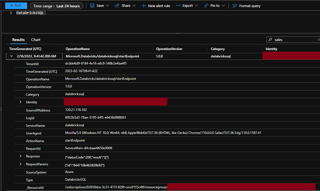Expand the Pin to dropdown chevron
This screenshot has height=191, width=320.
223,5
